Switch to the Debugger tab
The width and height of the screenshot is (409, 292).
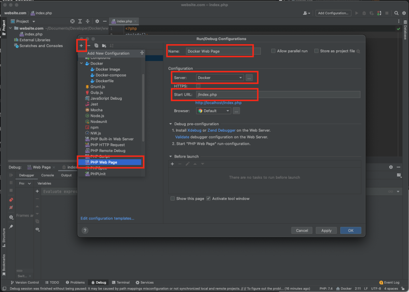point(26,175)
